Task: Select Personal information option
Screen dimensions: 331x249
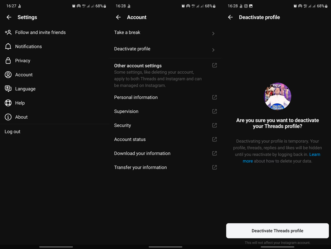Action: click(136, 97)
